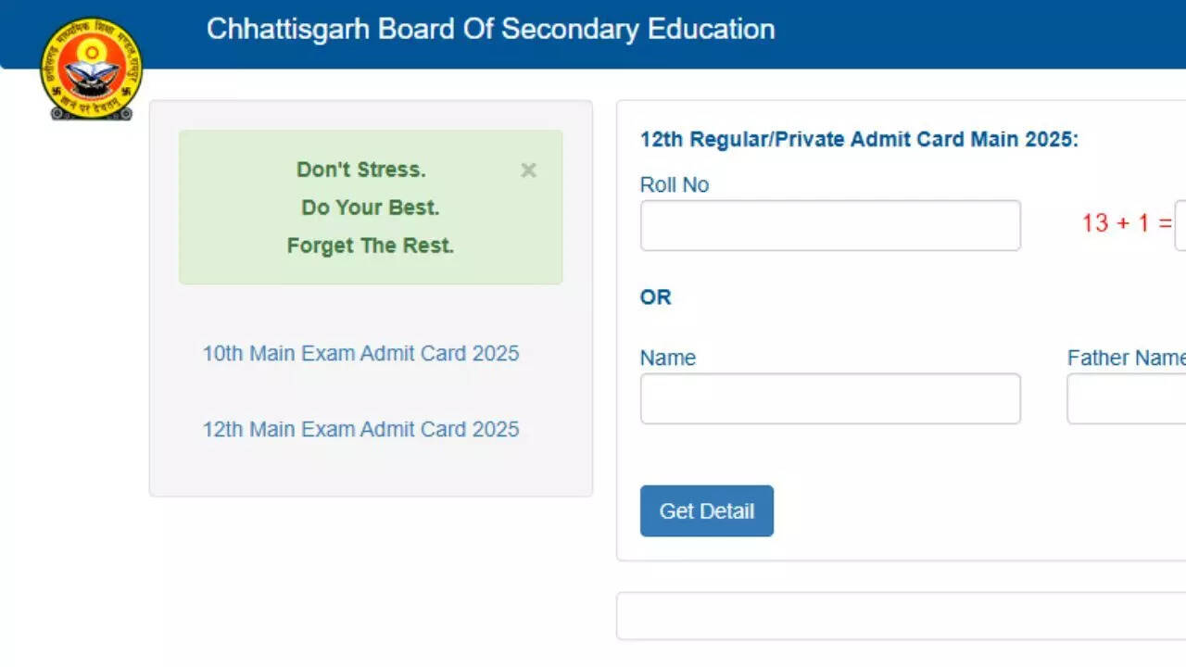Viewport: 1186px width, 667px height.
Task: Select the Father Name input box
Action: (x=1126, y=398)
